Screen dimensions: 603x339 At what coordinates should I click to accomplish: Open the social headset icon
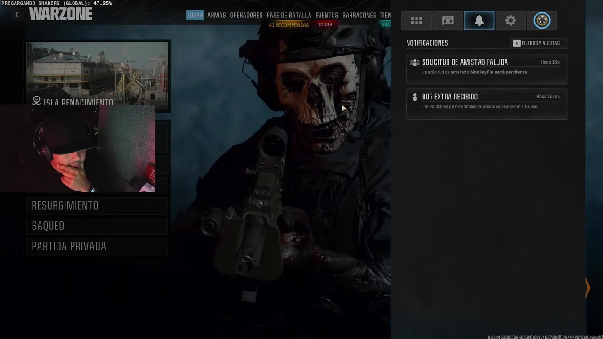click(448, 20)
